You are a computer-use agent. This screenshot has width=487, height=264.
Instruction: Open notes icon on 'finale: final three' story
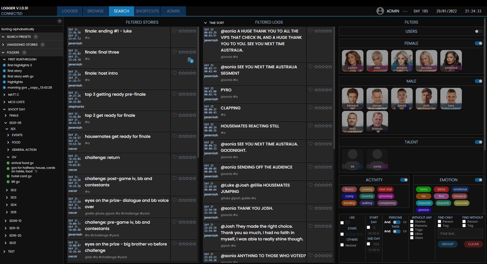[190, 60]
